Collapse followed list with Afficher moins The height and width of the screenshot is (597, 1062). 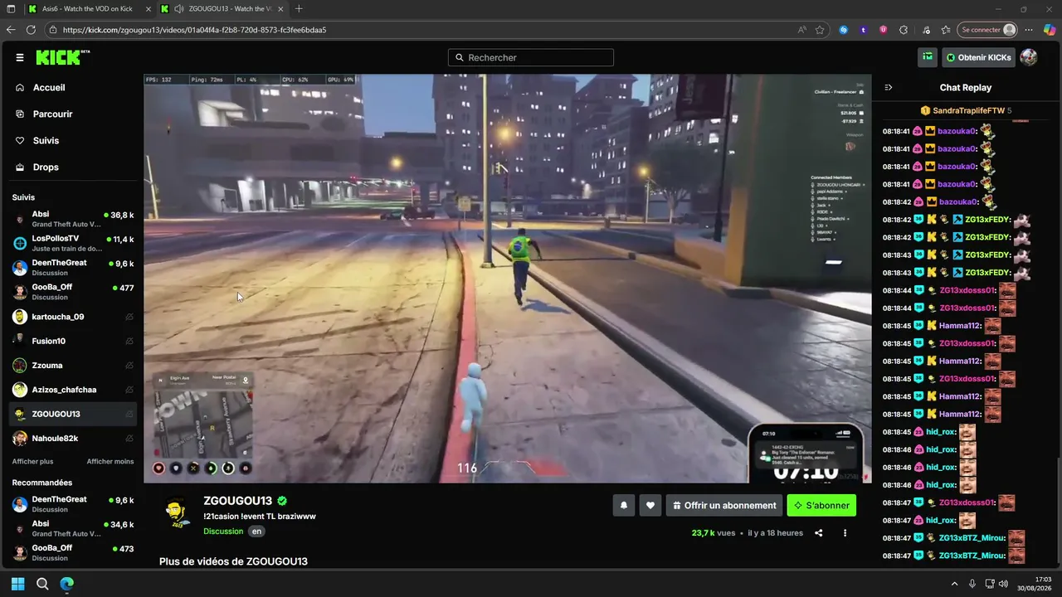point(110,461)
